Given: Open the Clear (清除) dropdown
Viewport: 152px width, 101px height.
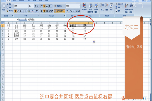Looking at the screenshot, I should 119,11.
